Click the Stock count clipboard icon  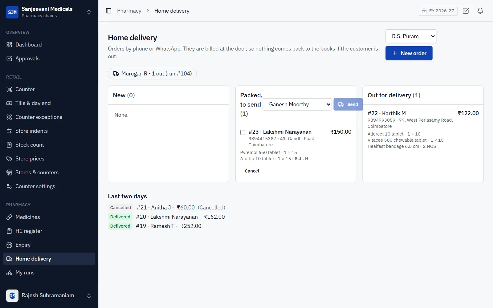pos(9,145)
